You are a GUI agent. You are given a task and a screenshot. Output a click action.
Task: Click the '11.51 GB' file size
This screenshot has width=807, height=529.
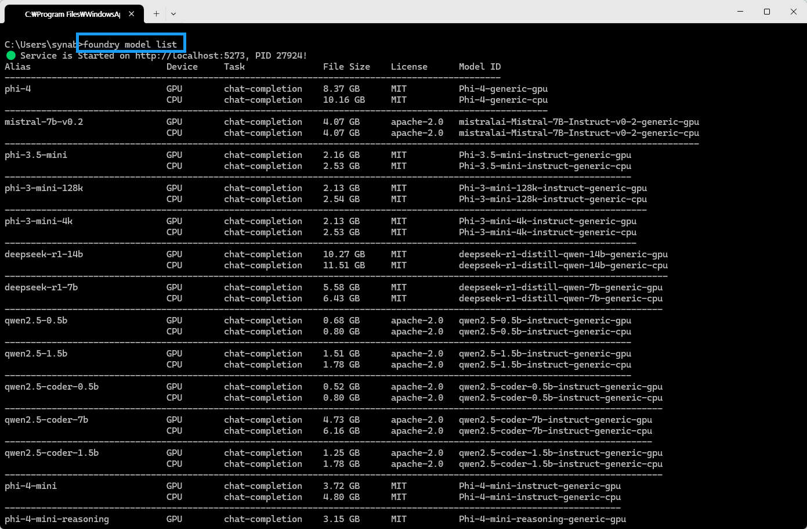344,265
